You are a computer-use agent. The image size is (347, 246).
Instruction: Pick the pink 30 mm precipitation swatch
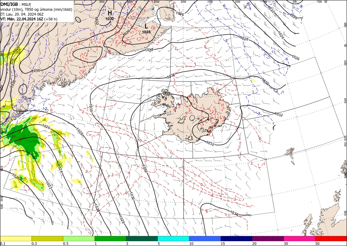[x=300, y=238]
